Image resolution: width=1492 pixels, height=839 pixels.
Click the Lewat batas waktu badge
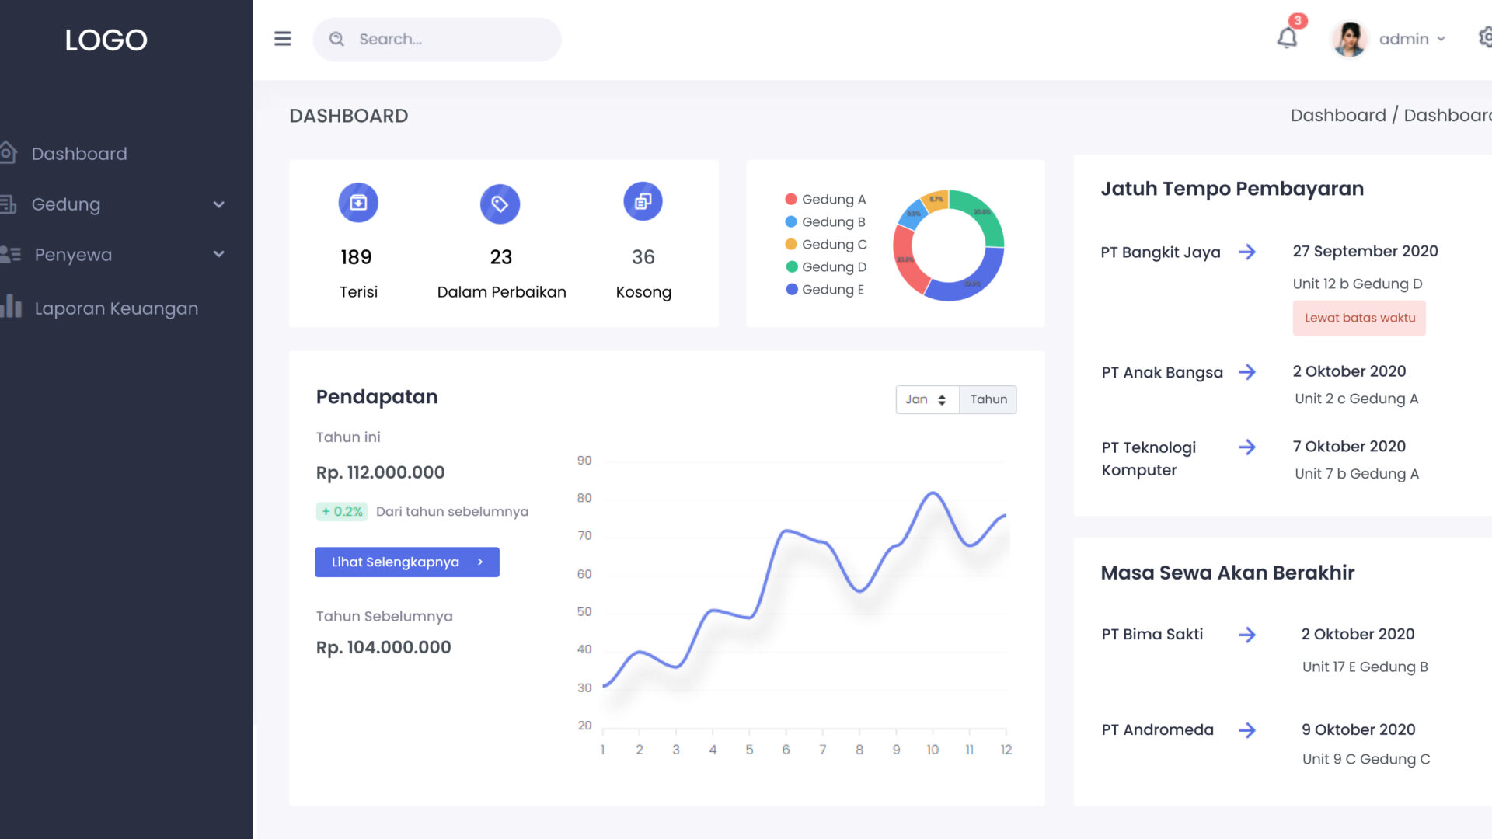pyautogui.click(x=1359, y=318)
